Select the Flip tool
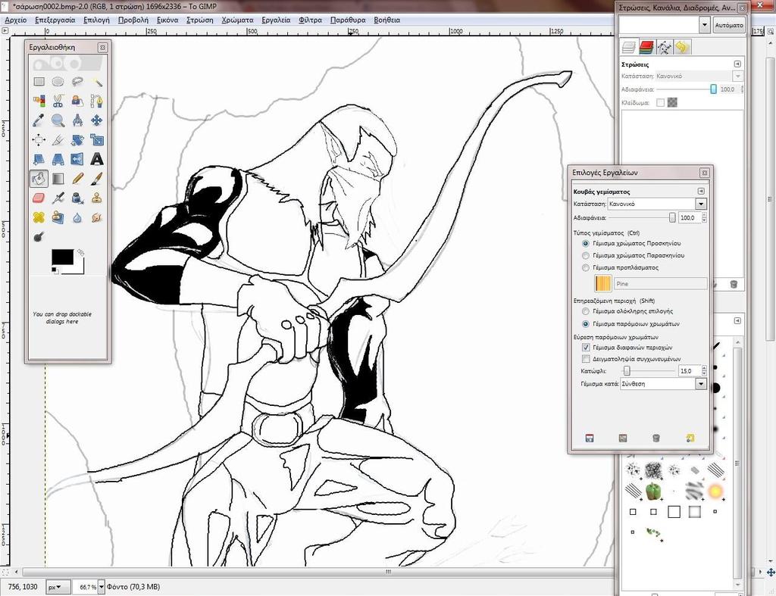The image size is (776, 596). [x=77, y=159]
